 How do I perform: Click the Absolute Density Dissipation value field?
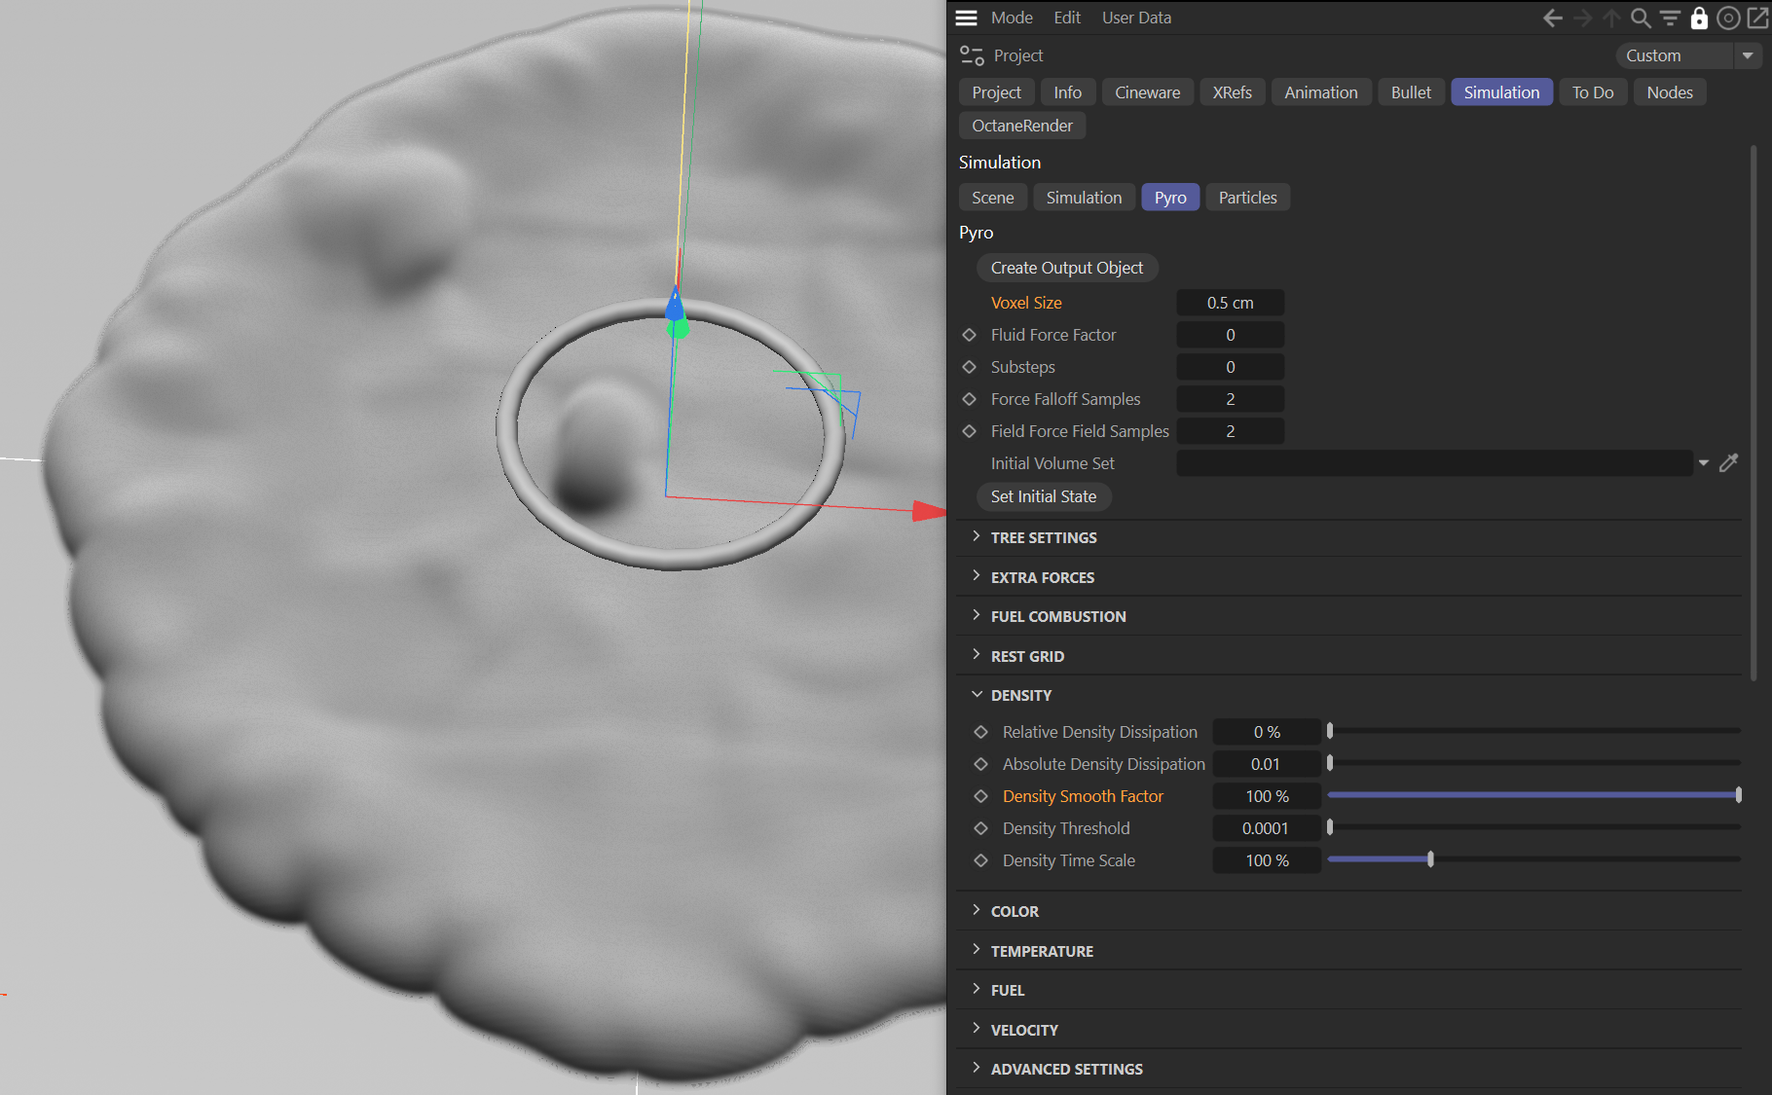(1266, 764)
